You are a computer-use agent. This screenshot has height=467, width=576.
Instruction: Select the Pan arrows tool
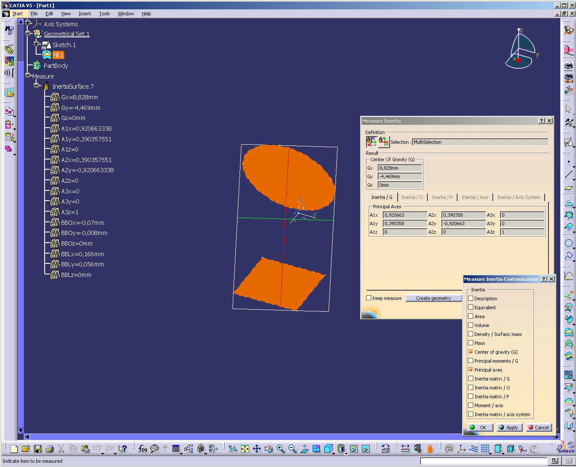pyautogui.click(x=257, y=449)
